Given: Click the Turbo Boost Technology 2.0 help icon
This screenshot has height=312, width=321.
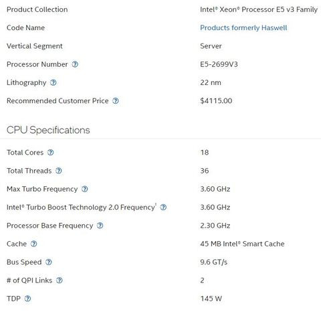Looking at the screenshot, I should tap(163, 208).
